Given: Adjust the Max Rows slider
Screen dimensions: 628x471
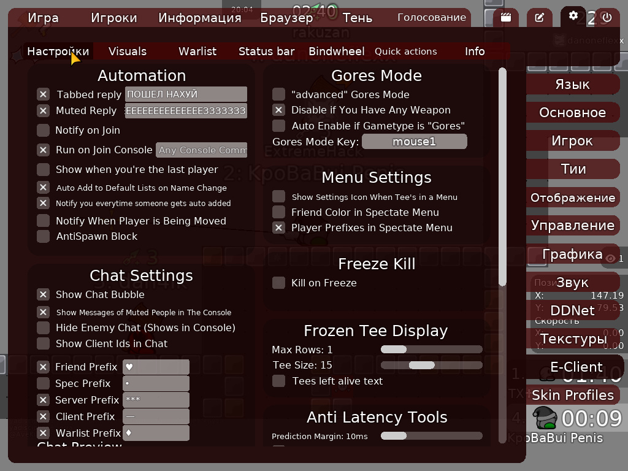Looking at the screenshot, I should tap(431, 350).
